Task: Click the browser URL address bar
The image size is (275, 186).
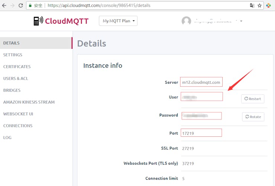Action: tap(145, 6)
